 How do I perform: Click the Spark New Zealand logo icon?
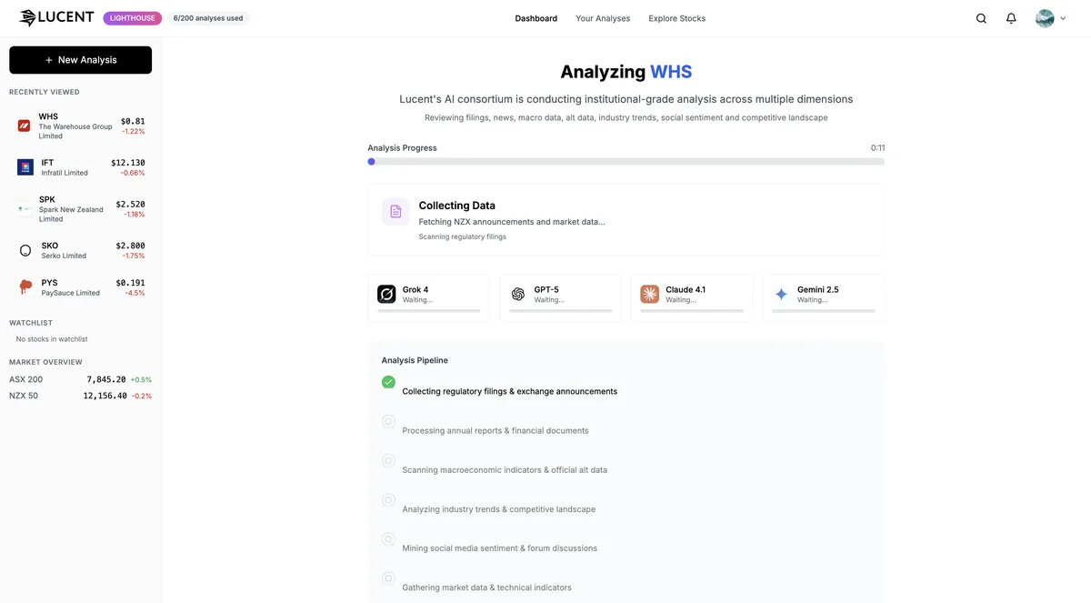point(25,209)
